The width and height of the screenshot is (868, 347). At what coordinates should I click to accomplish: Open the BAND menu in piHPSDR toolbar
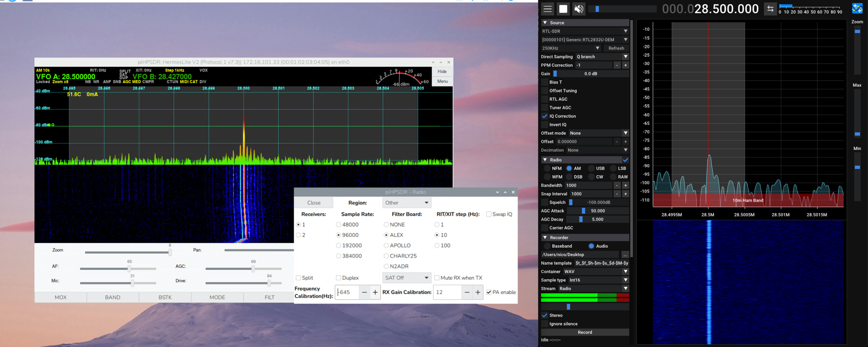[x=113, y=297]
